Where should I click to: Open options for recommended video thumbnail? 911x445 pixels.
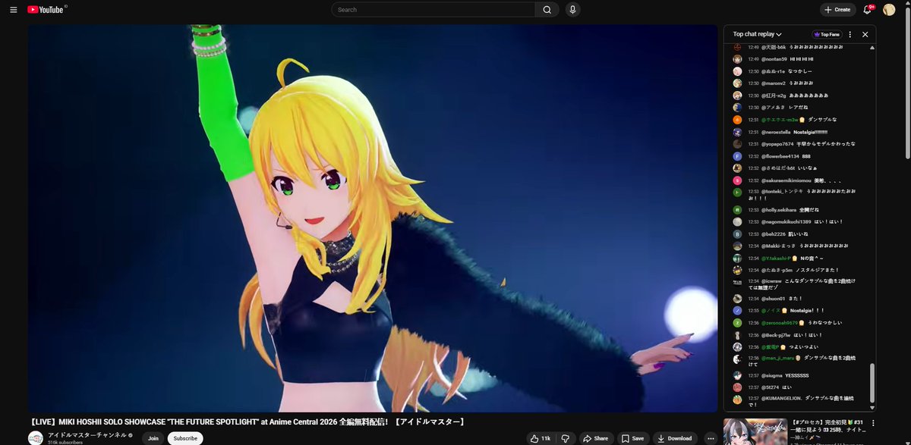pyautogui.click(x=873, y=423)
